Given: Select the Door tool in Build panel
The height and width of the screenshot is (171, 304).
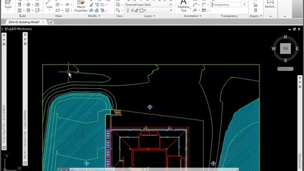Looking at the screenshot, I should (19, 4).
